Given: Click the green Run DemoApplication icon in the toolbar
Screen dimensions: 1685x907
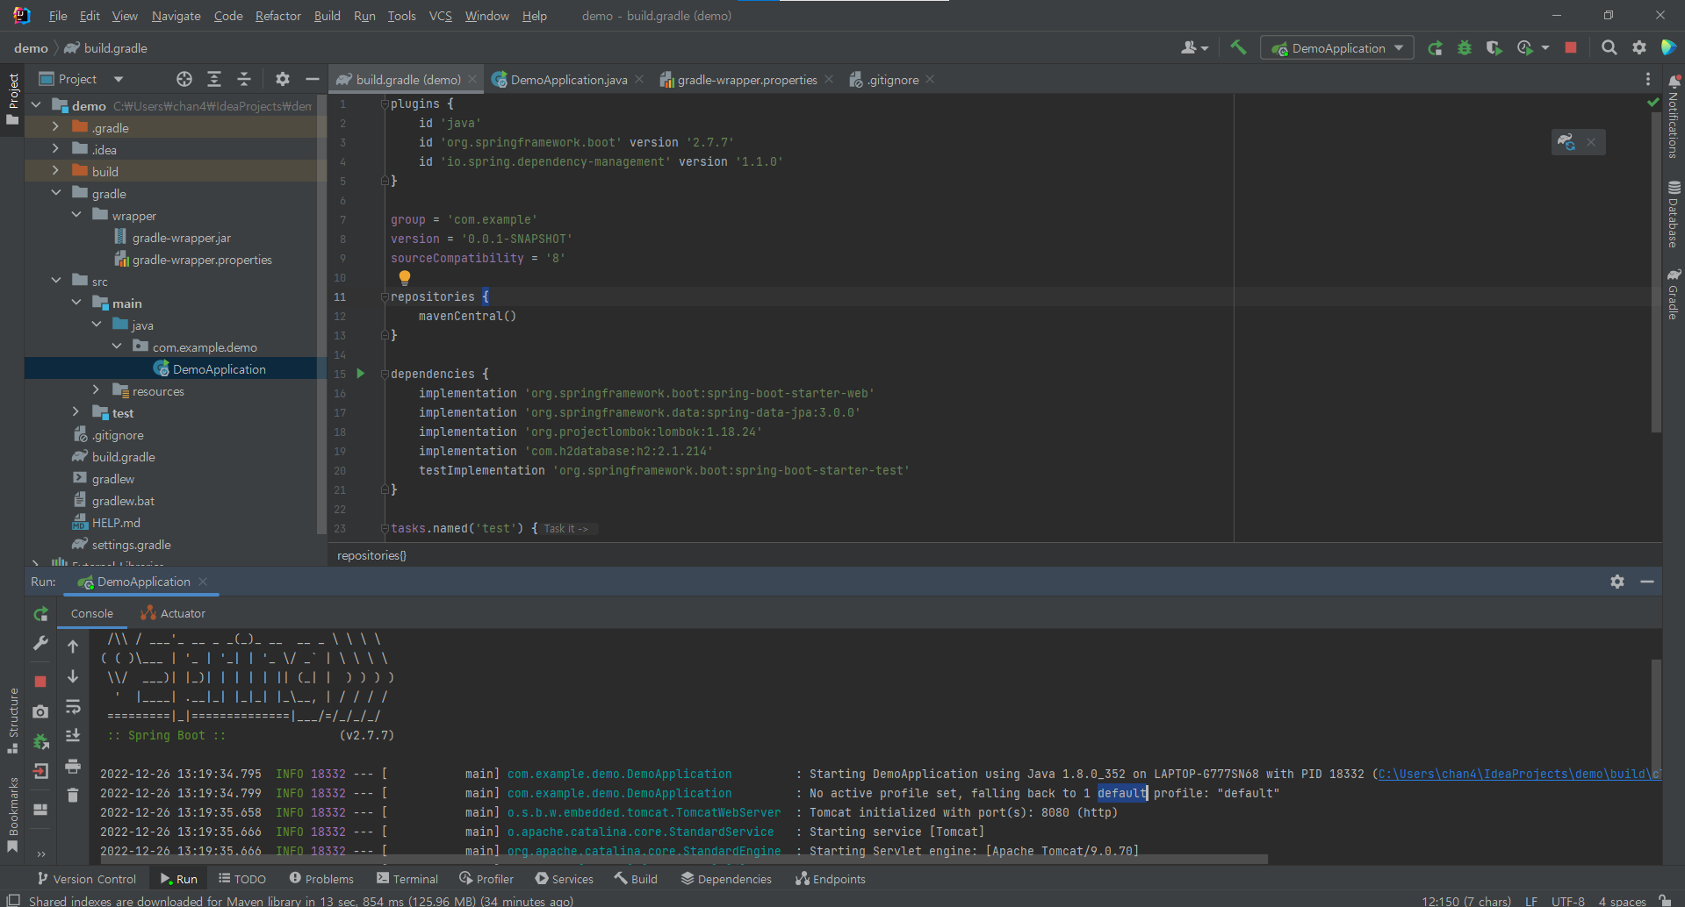Looking at the screenshot, I should 1435,48.
